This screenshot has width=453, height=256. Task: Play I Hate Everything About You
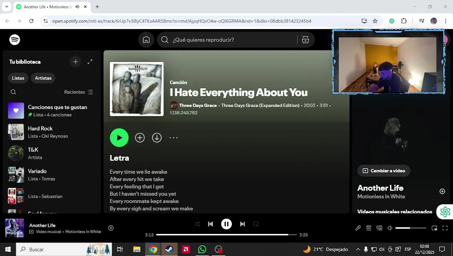tap(119, 138)
